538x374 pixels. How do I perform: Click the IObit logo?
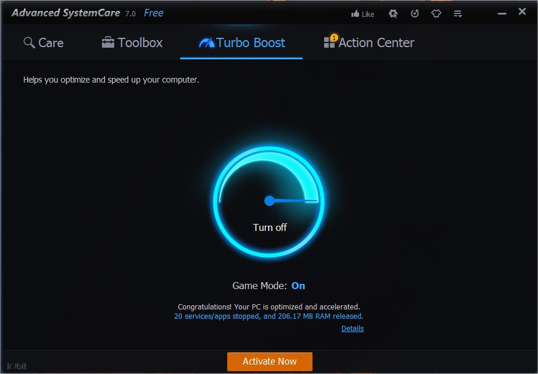point(16,366)
